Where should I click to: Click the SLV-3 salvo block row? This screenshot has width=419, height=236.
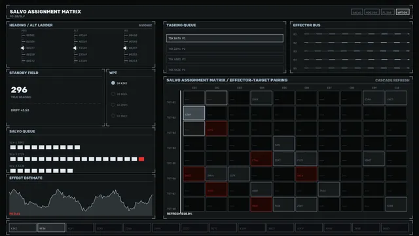[41, 170]
